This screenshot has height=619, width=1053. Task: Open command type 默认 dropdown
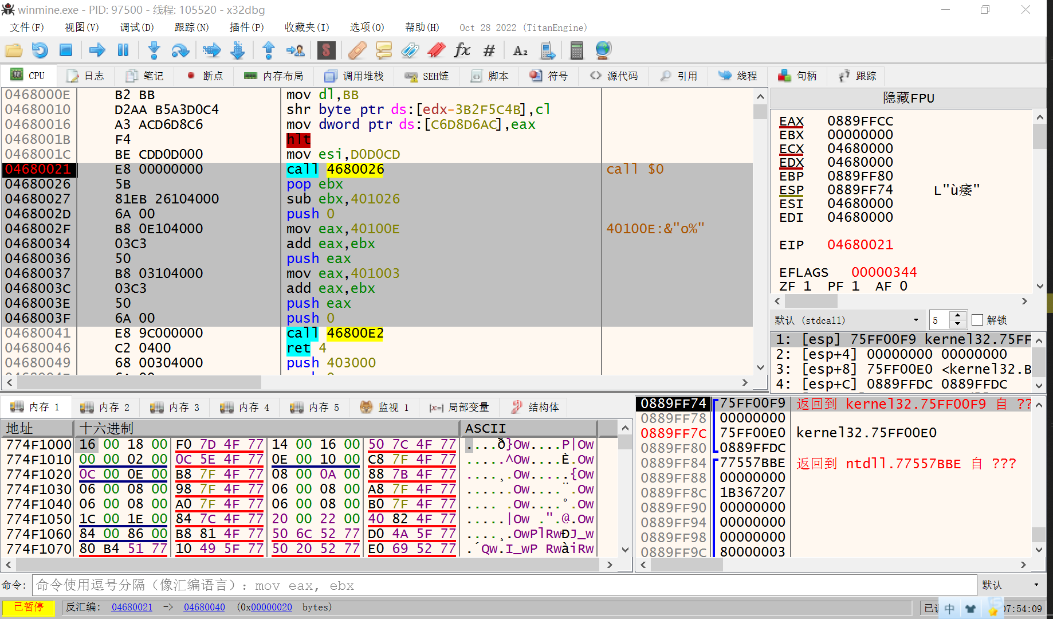(1011, 585)
